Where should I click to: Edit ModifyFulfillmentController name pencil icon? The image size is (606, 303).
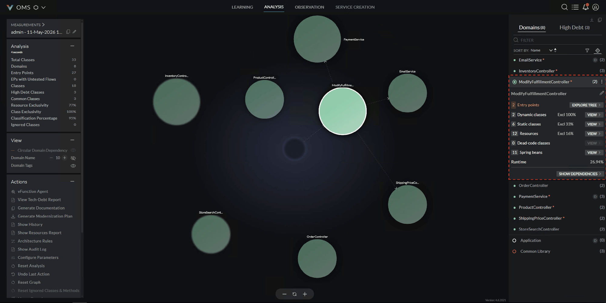(x=601, y=93)
